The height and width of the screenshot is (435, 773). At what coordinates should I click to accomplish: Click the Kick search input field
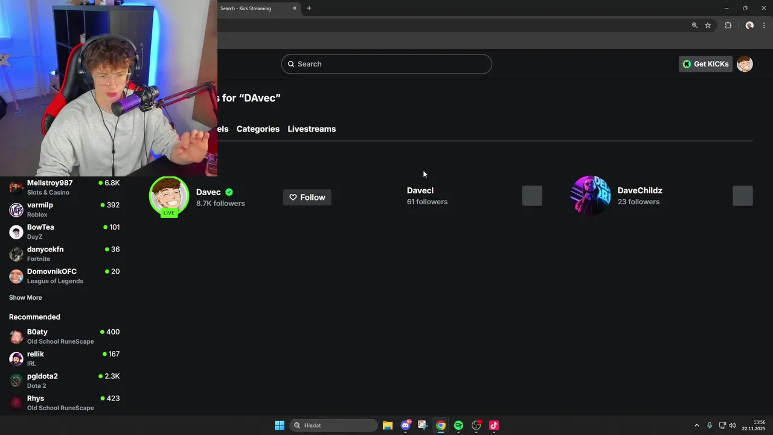386,64
